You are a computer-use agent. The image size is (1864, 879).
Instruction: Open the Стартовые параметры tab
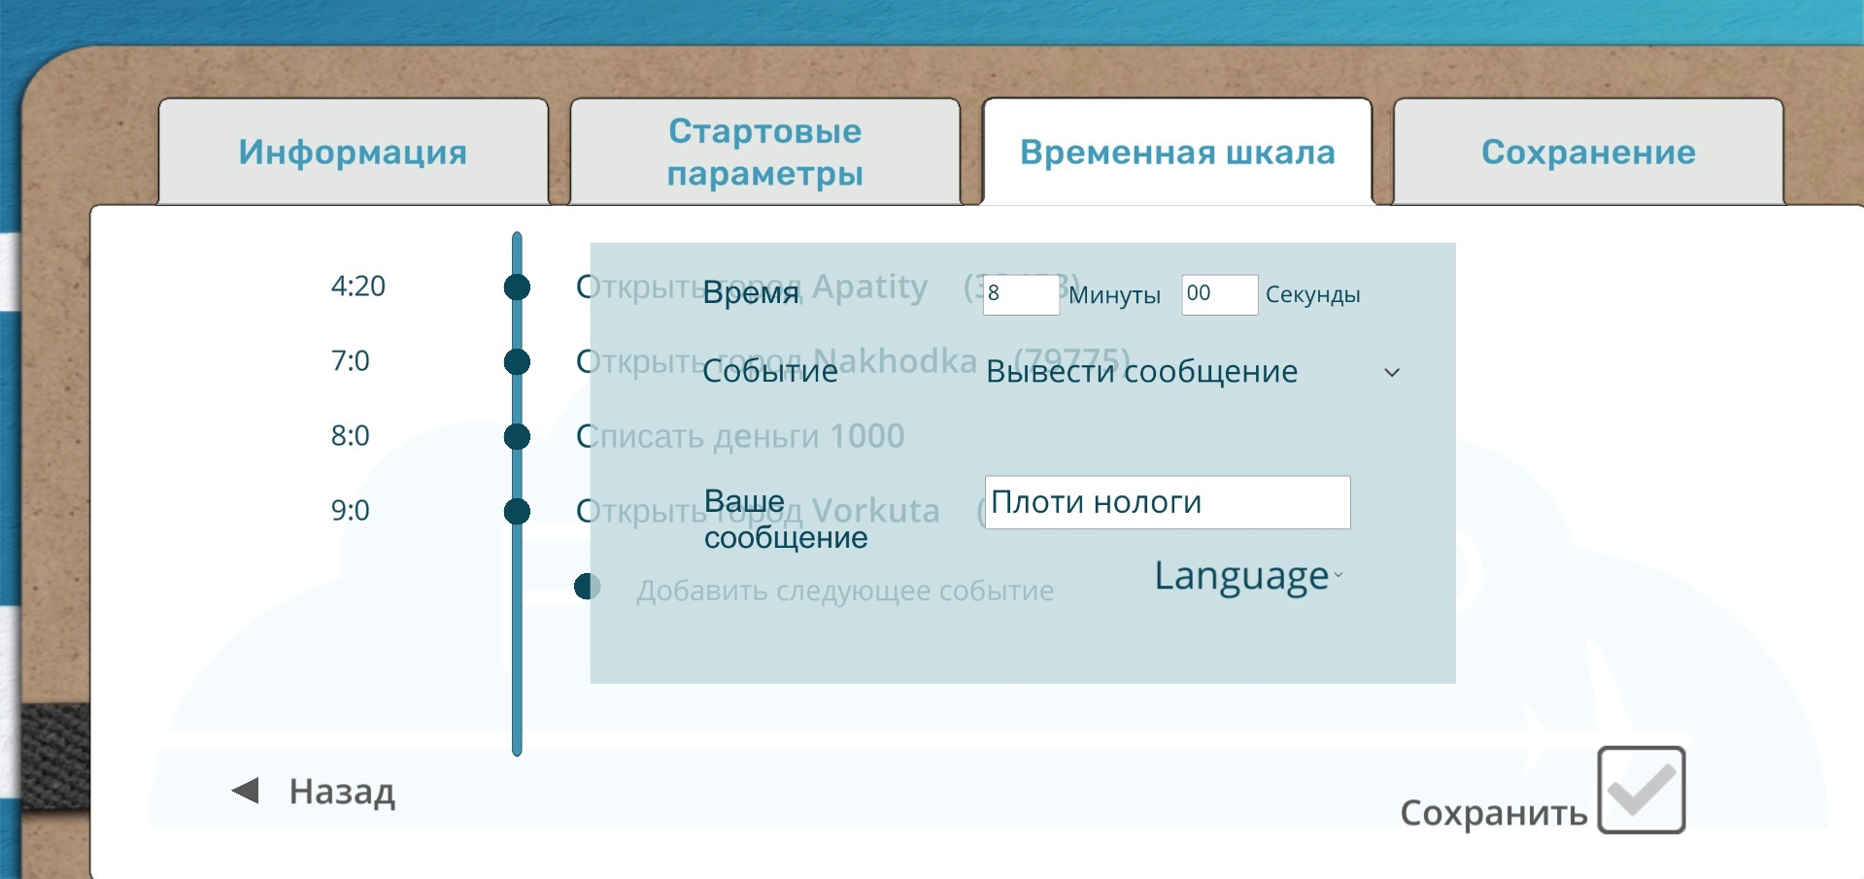click(764, 152)
